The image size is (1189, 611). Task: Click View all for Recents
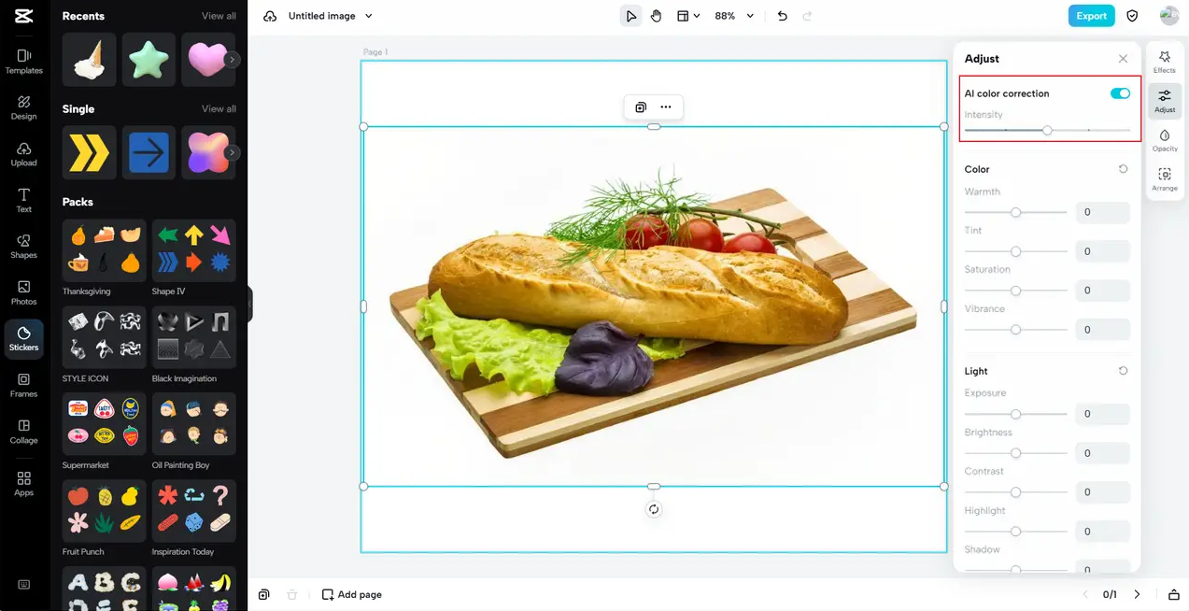[x=219, y=16]
